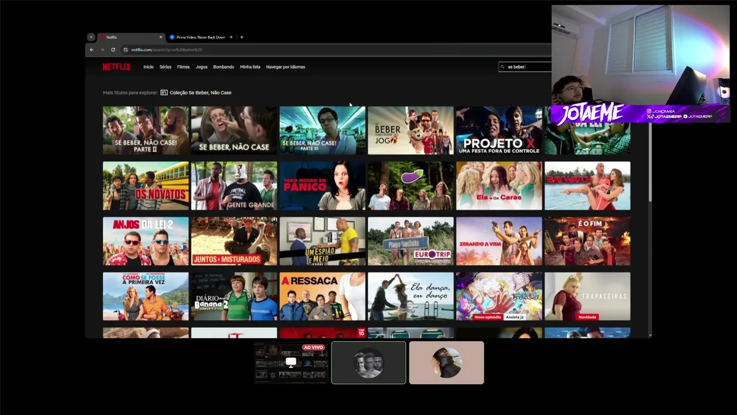The height and width of the screenshot is (415, 737).
Task: Open the tab search dropdown arrow
Action: [x=90, y=37]
